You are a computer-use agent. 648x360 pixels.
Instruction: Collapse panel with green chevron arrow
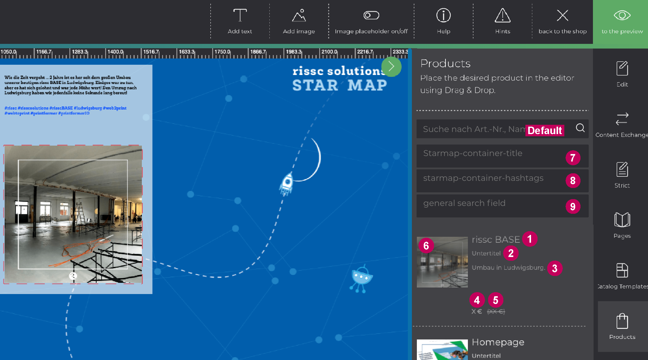(x=391, y=67)
